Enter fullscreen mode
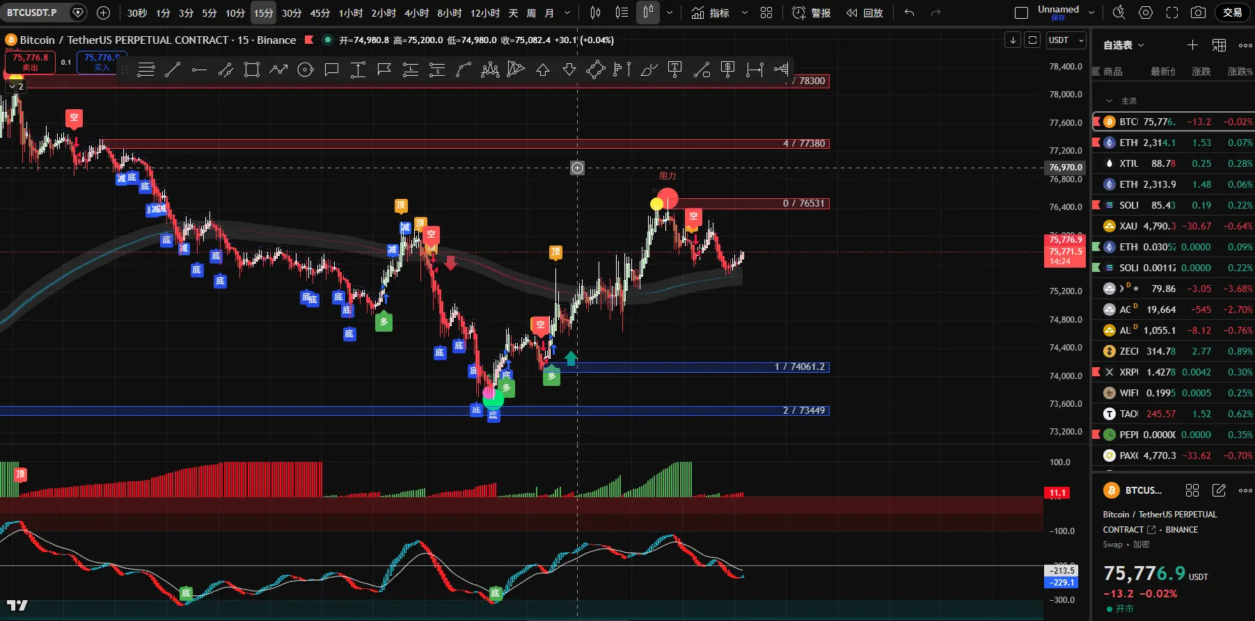This screenshot has height=621, width=1255. point(1172,13)
